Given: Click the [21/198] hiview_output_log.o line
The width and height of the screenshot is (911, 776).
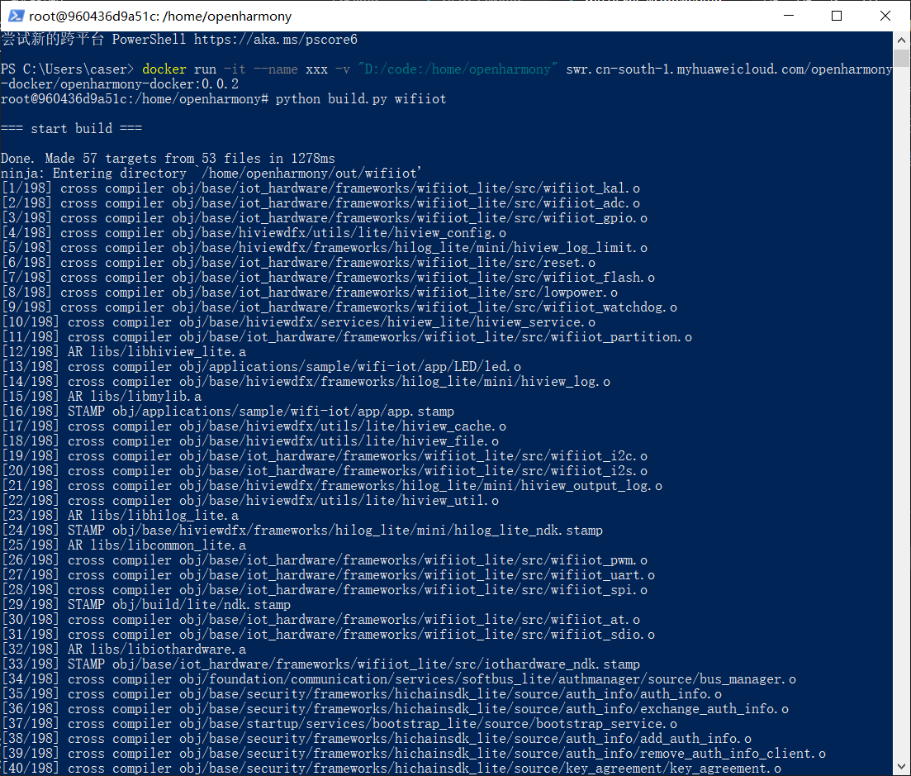Looking at the screenshot, I should click(331, 486).
